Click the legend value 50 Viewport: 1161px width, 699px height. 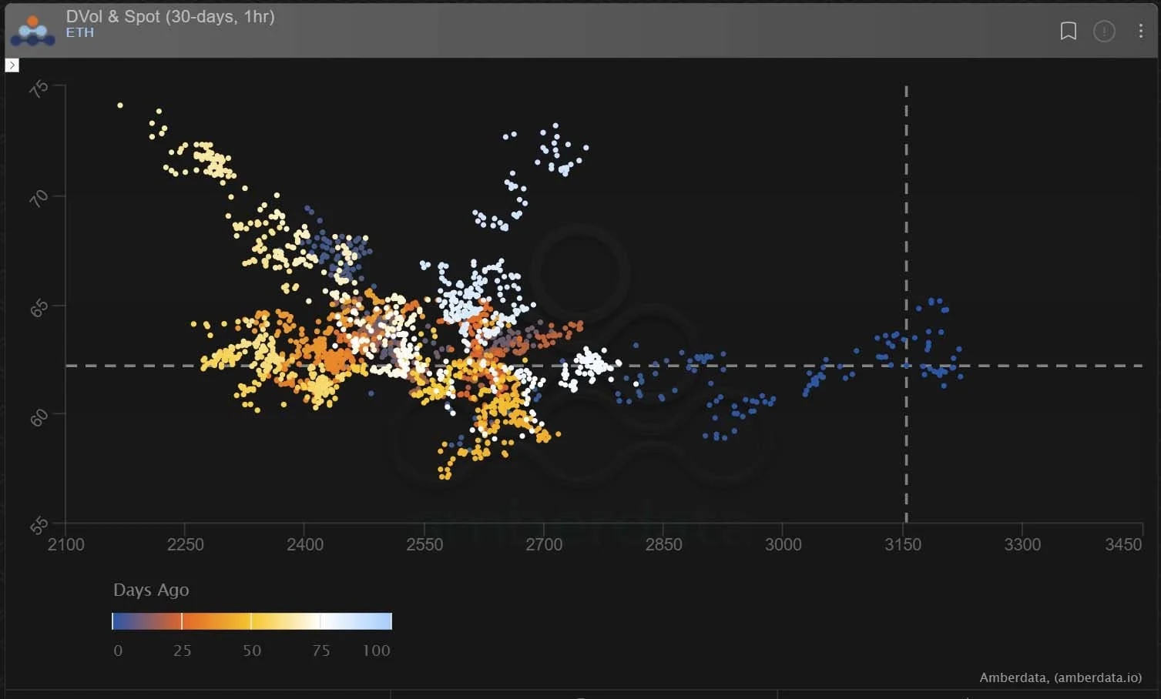click(252, 651)
